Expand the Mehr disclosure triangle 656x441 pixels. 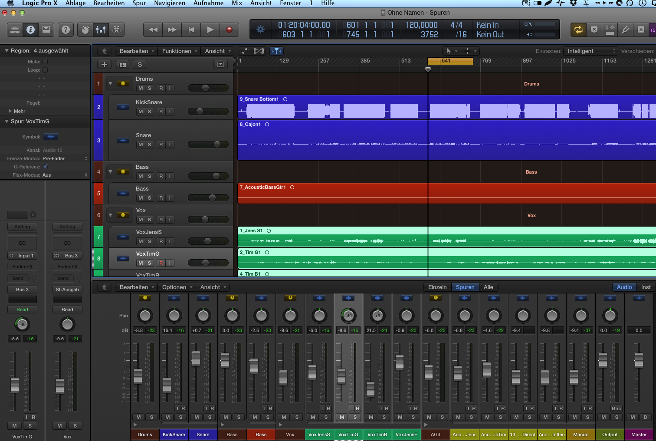[x=10, y=111]
